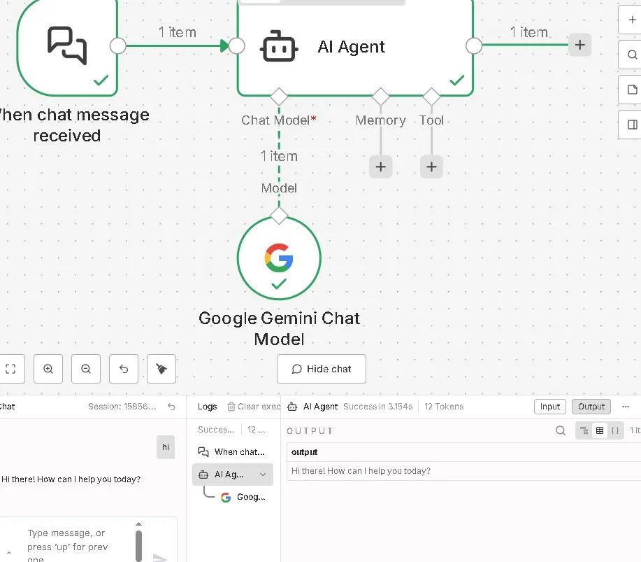Reset the chat session with the refresh arrow

tap(171, 407)
